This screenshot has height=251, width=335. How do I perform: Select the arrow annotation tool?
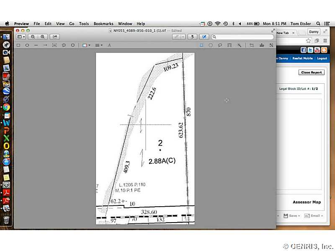click(x=45, y=45)
